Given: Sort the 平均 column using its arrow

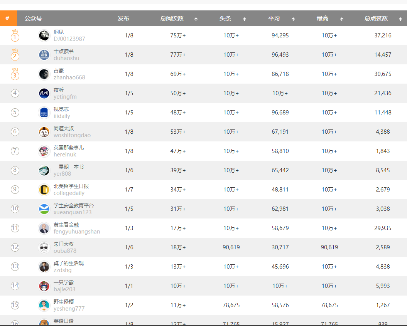Looking at the screenshot, I should [293, 19].
